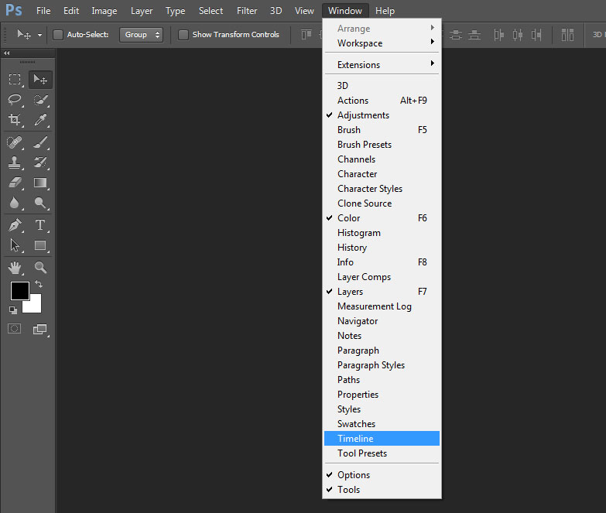Select the Eraser tool

point(15,183)
